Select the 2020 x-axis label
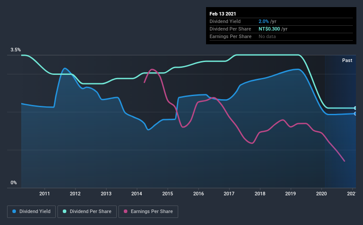 click(321, 194)
